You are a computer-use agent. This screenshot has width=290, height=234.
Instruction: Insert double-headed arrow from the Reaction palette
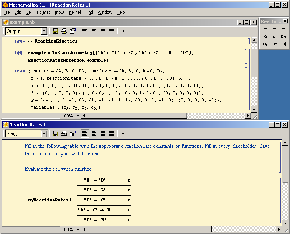(283, 29)
